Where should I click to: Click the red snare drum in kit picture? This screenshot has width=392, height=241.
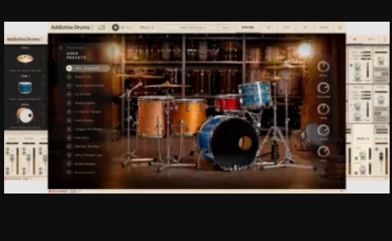[227, 104]
